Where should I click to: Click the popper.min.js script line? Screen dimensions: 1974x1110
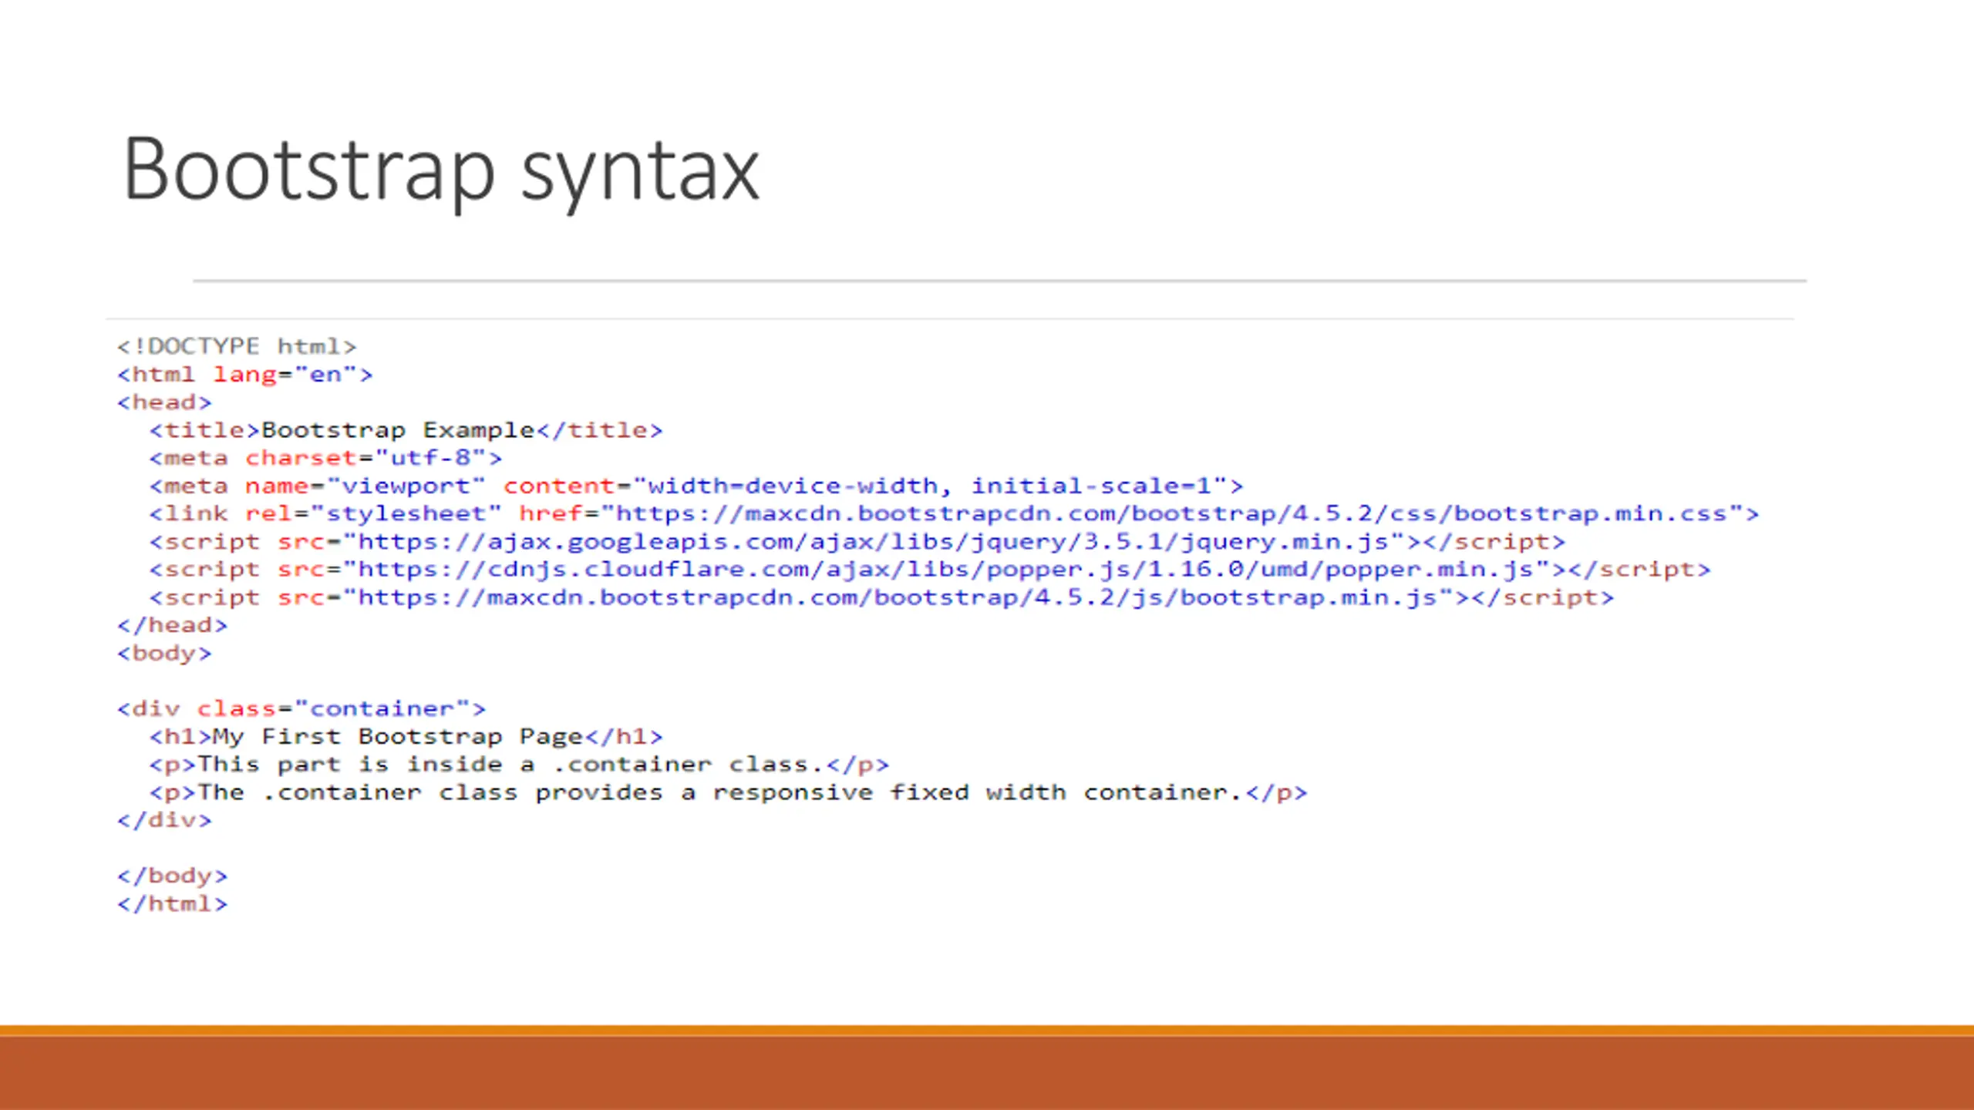point(930,570)
